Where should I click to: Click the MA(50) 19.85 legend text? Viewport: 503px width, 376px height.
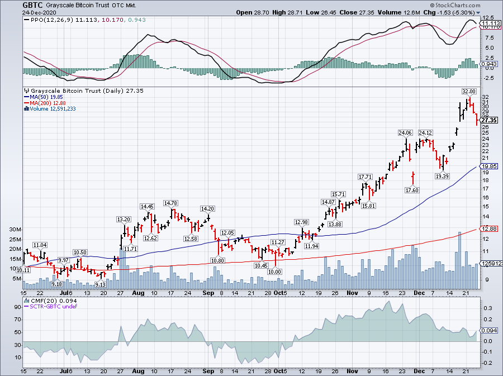(46, 97)
